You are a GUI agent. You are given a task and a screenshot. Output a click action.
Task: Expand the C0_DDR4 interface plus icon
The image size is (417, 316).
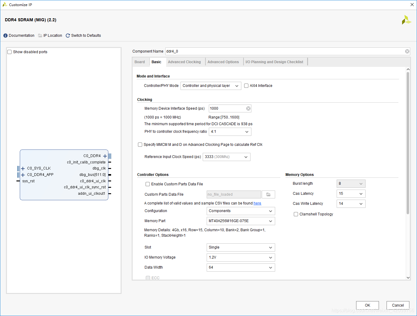(105, 156)
